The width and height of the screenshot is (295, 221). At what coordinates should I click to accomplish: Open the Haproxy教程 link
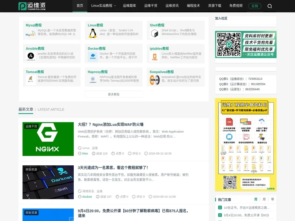(98, 72)
